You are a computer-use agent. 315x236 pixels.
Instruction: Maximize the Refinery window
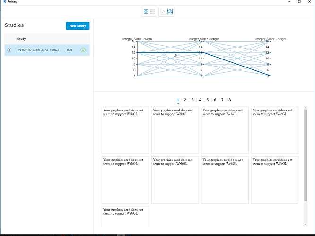point(299,1)
